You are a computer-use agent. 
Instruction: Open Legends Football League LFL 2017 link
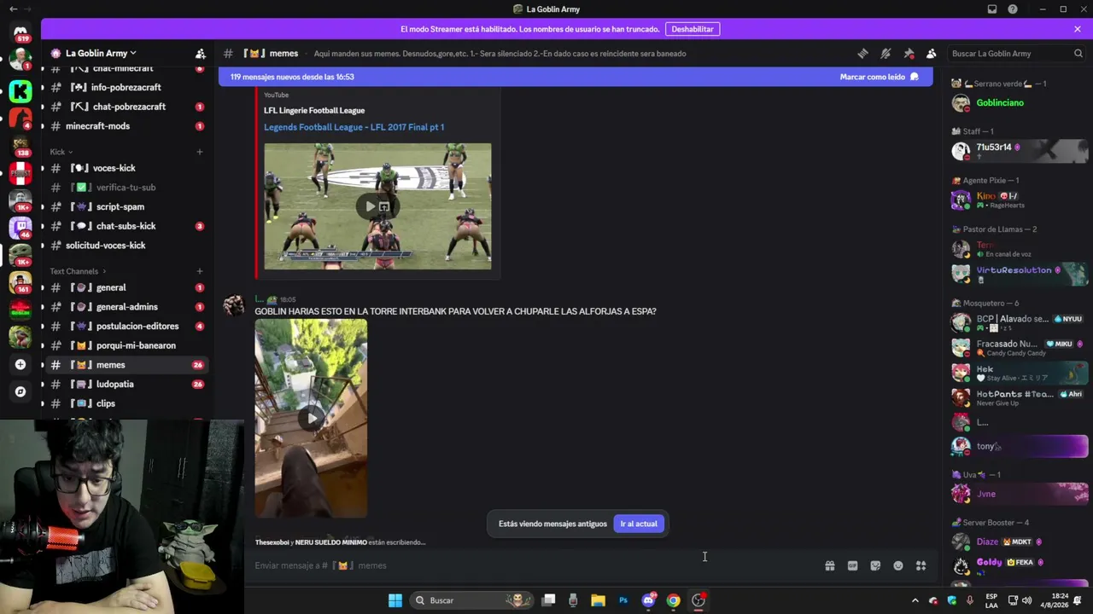click(354, 127)
